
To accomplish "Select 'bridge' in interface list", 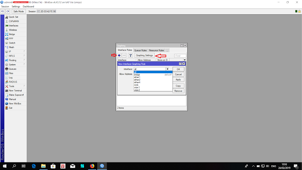I will (x=153, y=75).
